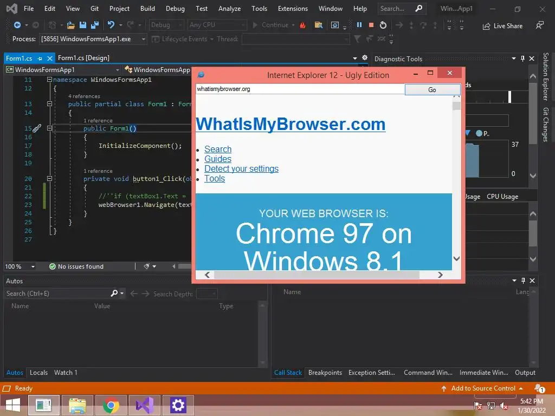The width and height of the screenshot is (555, 416).
Task: Switch to Form1.cs [Design] tab
Action: [x=83, y=58]
